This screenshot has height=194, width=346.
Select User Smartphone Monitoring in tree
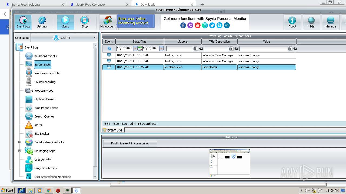click(53, 177)
